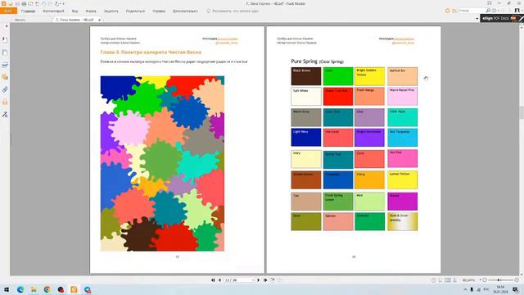This screenshot has width=524, height=295.
Task: Open the Поделиться ribbon tab
Action: click(x=135, y=11)
